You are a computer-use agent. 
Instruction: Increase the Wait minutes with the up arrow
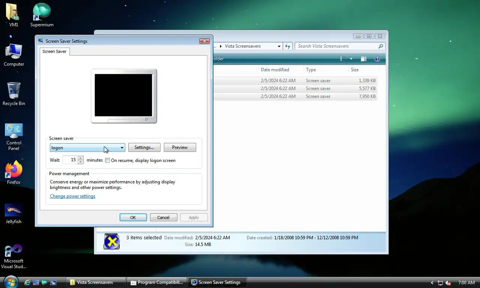81,158
